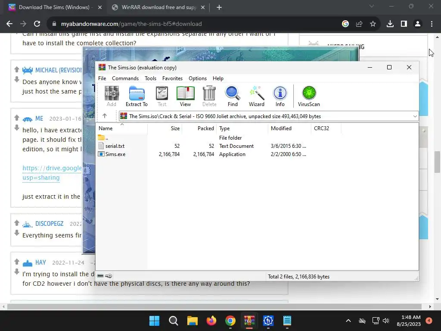Open Chrome tab search chevron
Image resolution: width=441 pixels, height=331 pixels.
point(372,6)
